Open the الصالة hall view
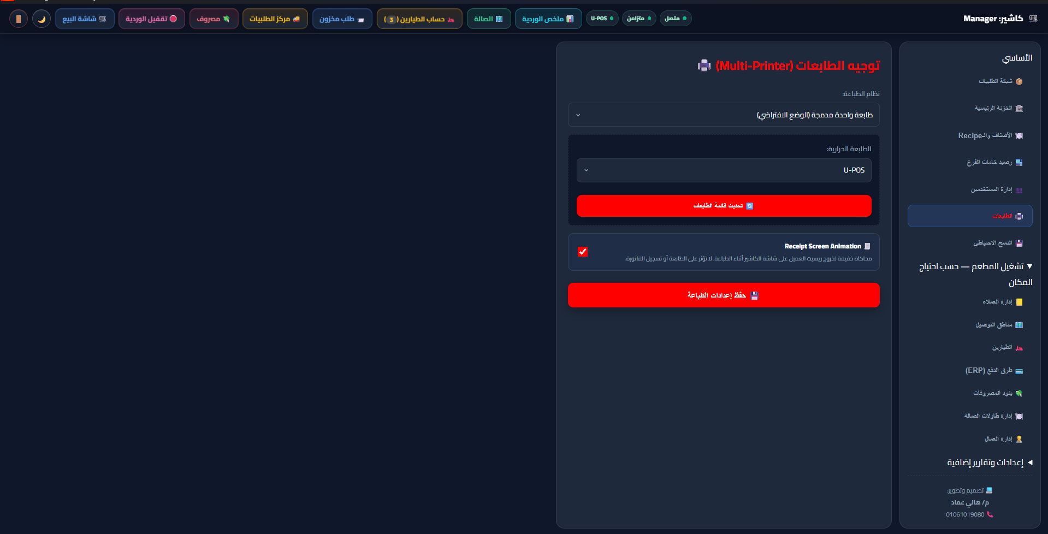The image size is (1048, 534). tap(489, 19)
